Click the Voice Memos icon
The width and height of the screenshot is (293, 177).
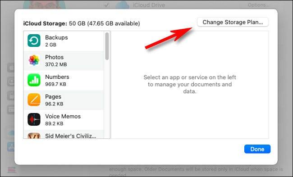tap(34, 119)
